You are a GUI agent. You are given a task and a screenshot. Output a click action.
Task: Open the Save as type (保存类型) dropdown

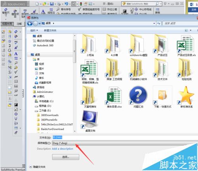(125, 143)
